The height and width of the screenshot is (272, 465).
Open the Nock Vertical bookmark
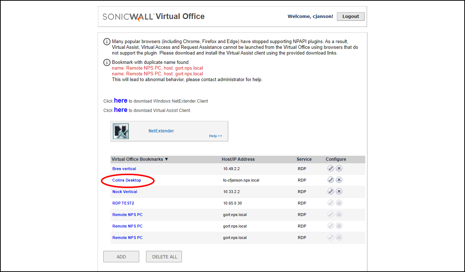pos(125,192)
